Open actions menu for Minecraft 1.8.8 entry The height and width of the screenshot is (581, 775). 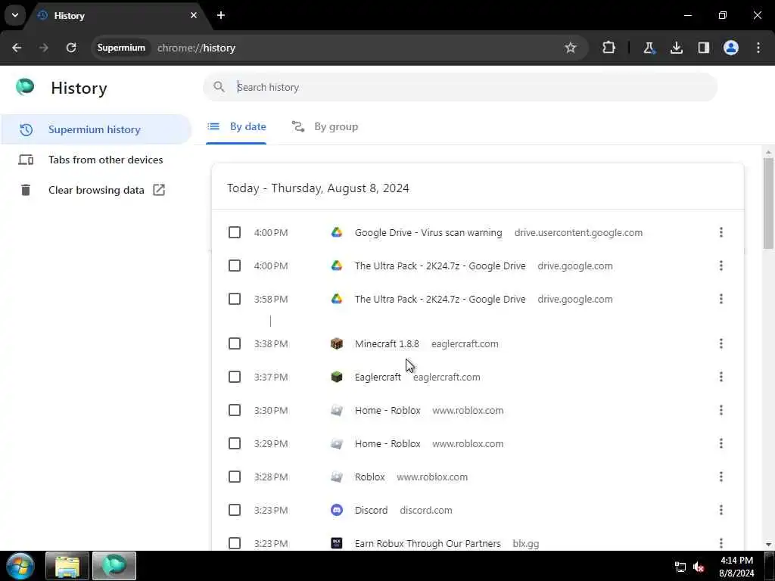pos(721,343)
